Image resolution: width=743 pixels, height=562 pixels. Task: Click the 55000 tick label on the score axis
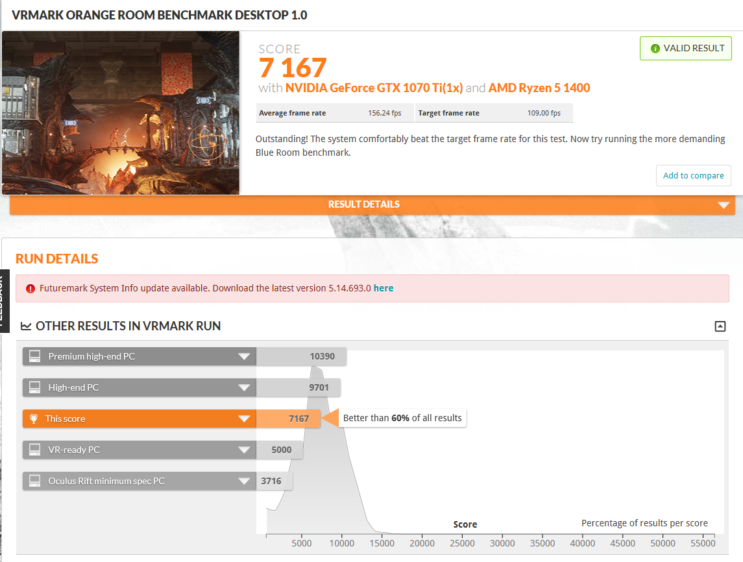click(703, 543)
